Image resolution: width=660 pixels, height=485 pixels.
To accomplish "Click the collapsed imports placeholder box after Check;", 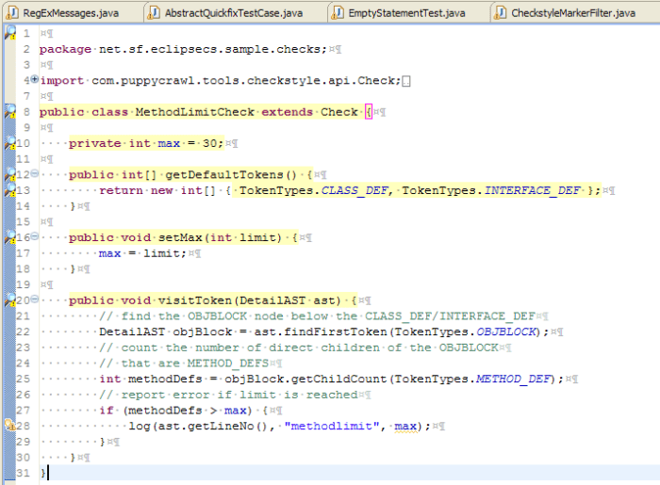I will [405, 81].
